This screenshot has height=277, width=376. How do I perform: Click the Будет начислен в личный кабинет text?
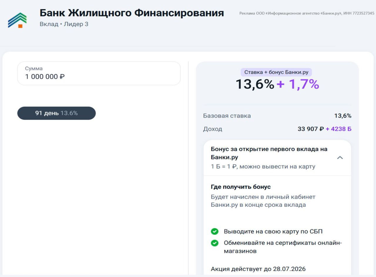pyautogui.click(x=263, y=201)
